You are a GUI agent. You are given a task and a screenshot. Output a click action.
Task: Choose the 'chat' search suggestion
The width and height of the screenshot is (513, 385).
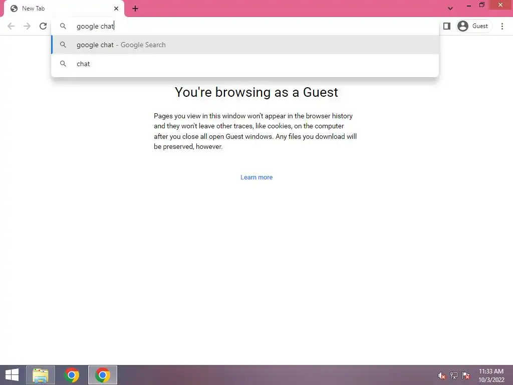[244, 64]
